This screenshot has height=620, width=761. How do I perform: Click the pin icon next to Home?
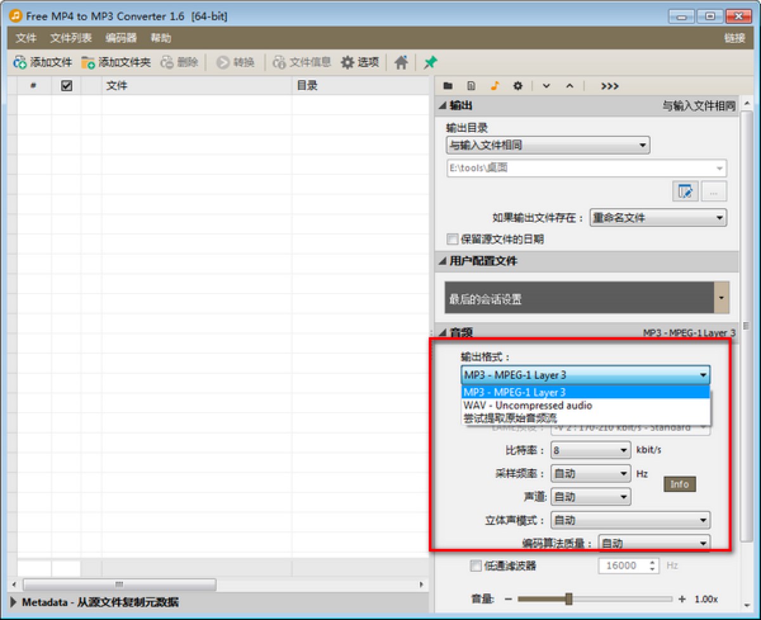coord(429,61)
